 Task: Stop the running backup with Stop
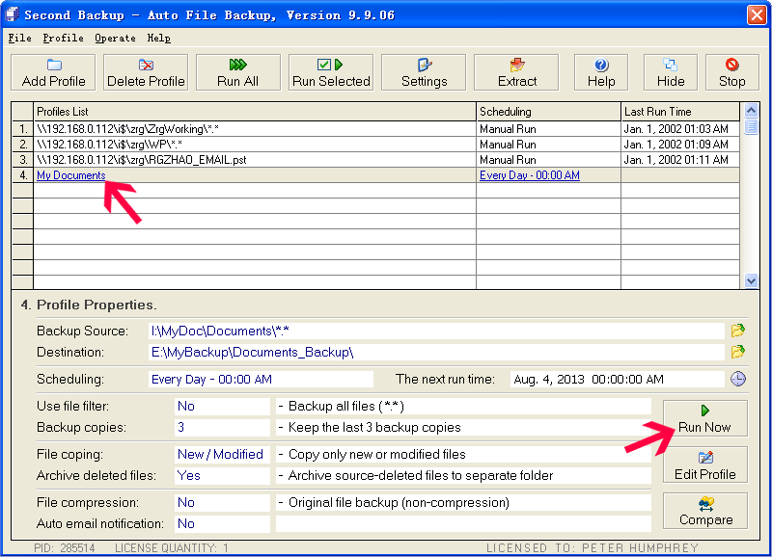pos(732,72)
